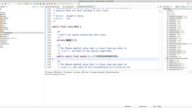Click the Debug bug icon in toolbar

[34, 4]
